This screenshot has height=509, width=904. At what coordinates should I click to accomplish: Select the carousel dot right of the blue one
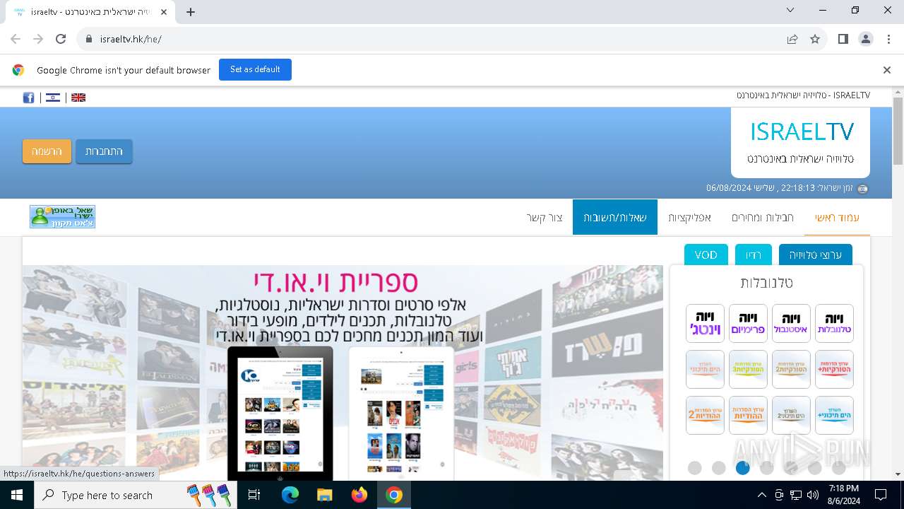pos(767,467)
